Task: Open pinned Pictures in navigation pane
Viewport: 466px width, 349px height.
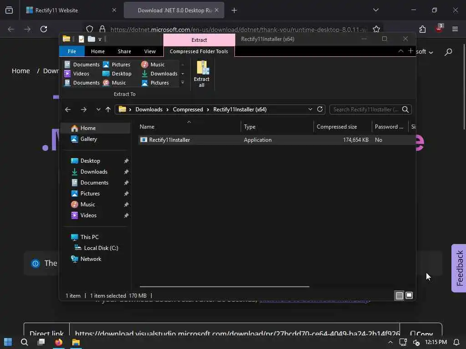Action: pos(96,194)
